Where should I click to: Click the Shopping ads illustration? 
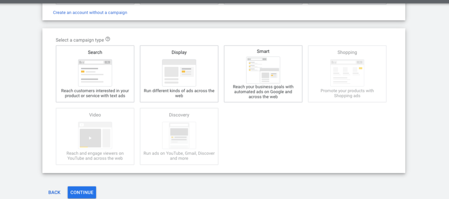347,73
